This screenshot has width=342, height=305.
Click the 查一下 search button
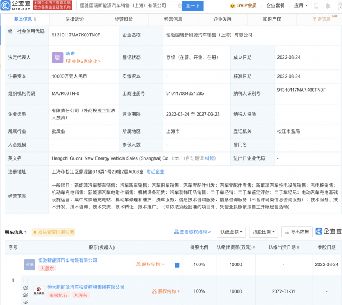[193, 6]
